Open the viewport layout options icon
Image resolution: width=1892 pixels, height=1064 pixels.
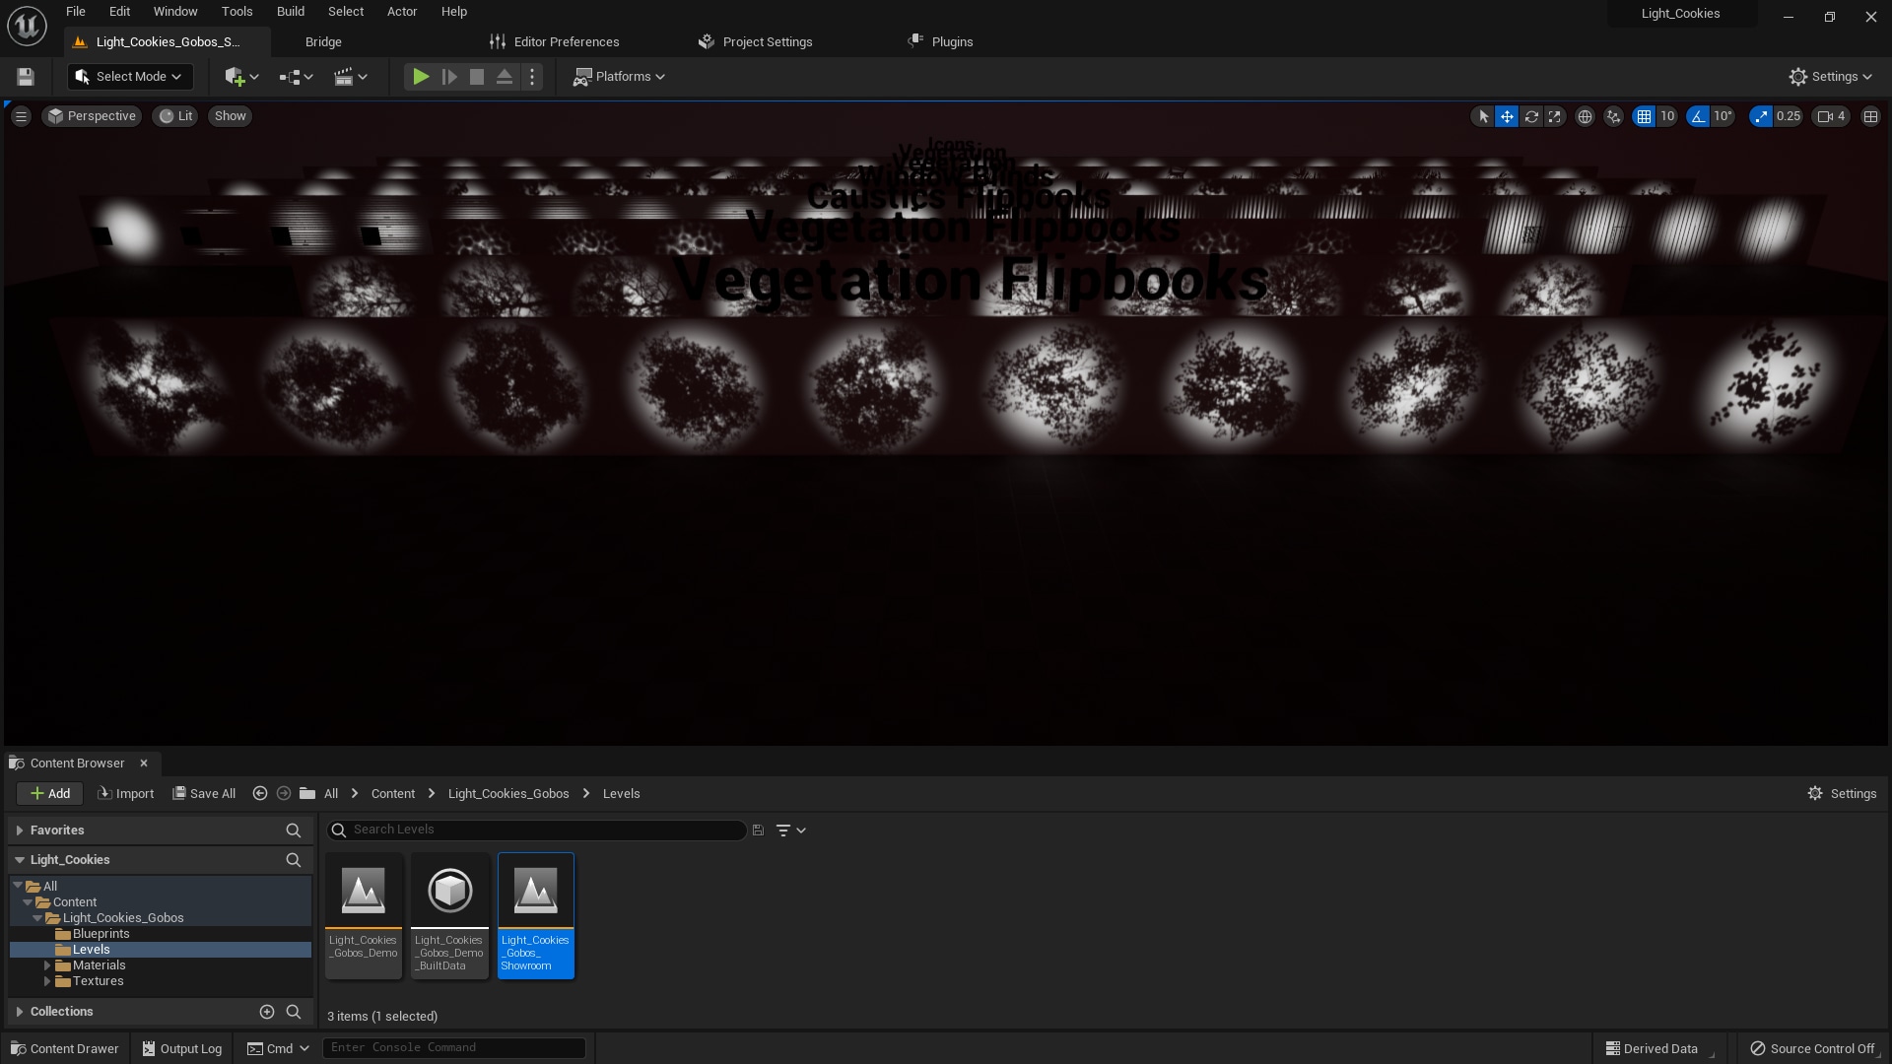pyautogui.click(x=1871, y=116)
